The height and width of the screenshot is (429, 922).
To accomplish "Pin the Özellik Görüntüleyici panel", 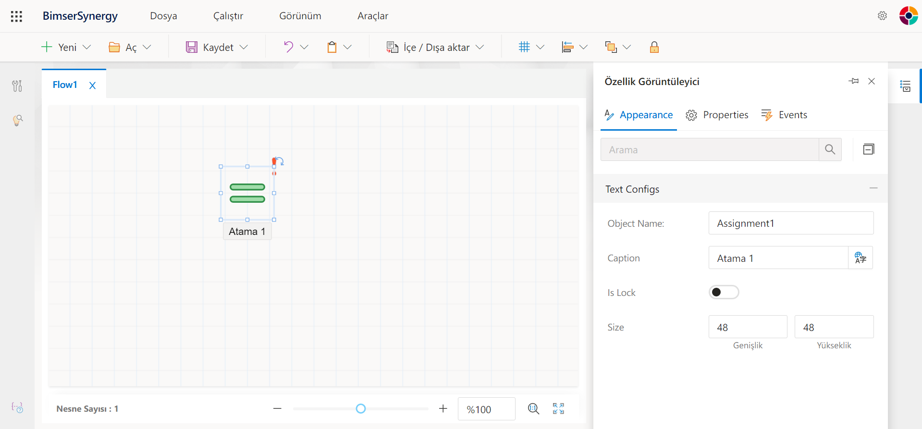I will 853,81.
